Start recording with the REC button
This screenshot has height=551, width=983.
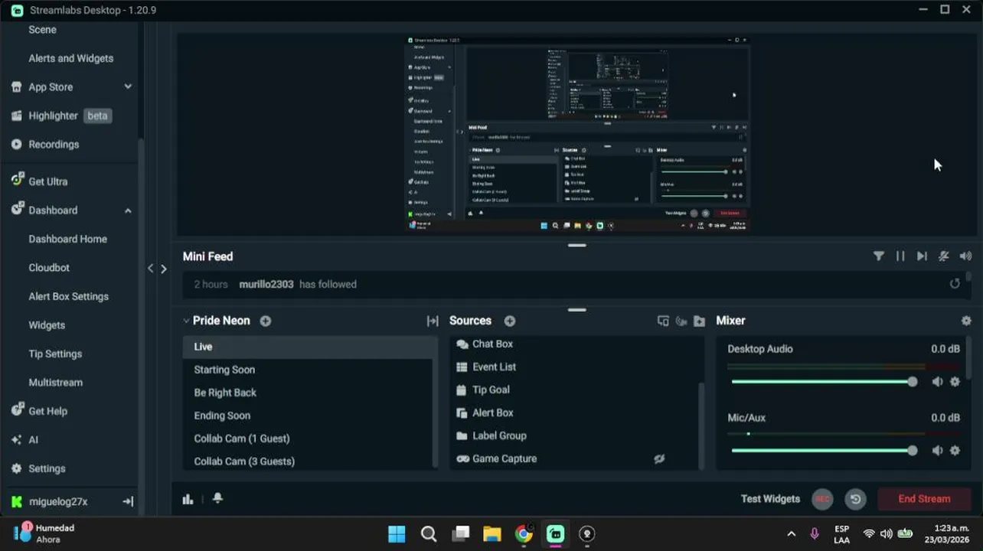coord(822,499)
